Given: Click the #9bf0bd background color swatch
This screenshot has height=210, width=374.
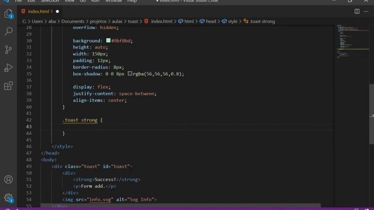Looking at the screenshot, I should coord(108,40).
